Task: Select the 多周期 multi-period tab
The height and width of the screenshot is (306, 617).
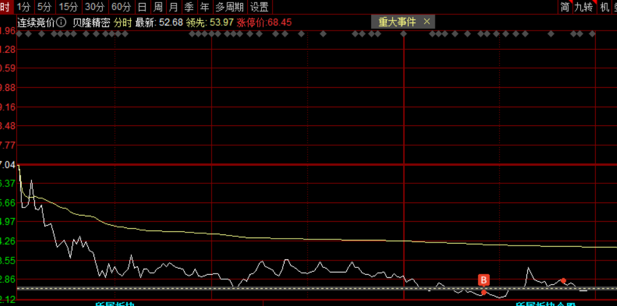Action: pos(230,7)
